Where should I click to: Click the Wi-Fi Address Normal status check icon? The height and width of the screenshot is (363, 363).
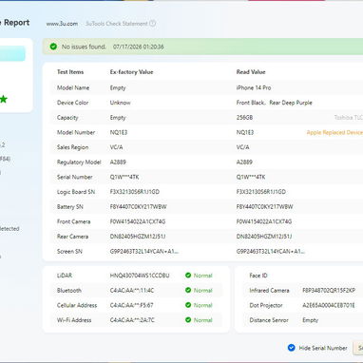pyautogui.click(x=188, y=320)
